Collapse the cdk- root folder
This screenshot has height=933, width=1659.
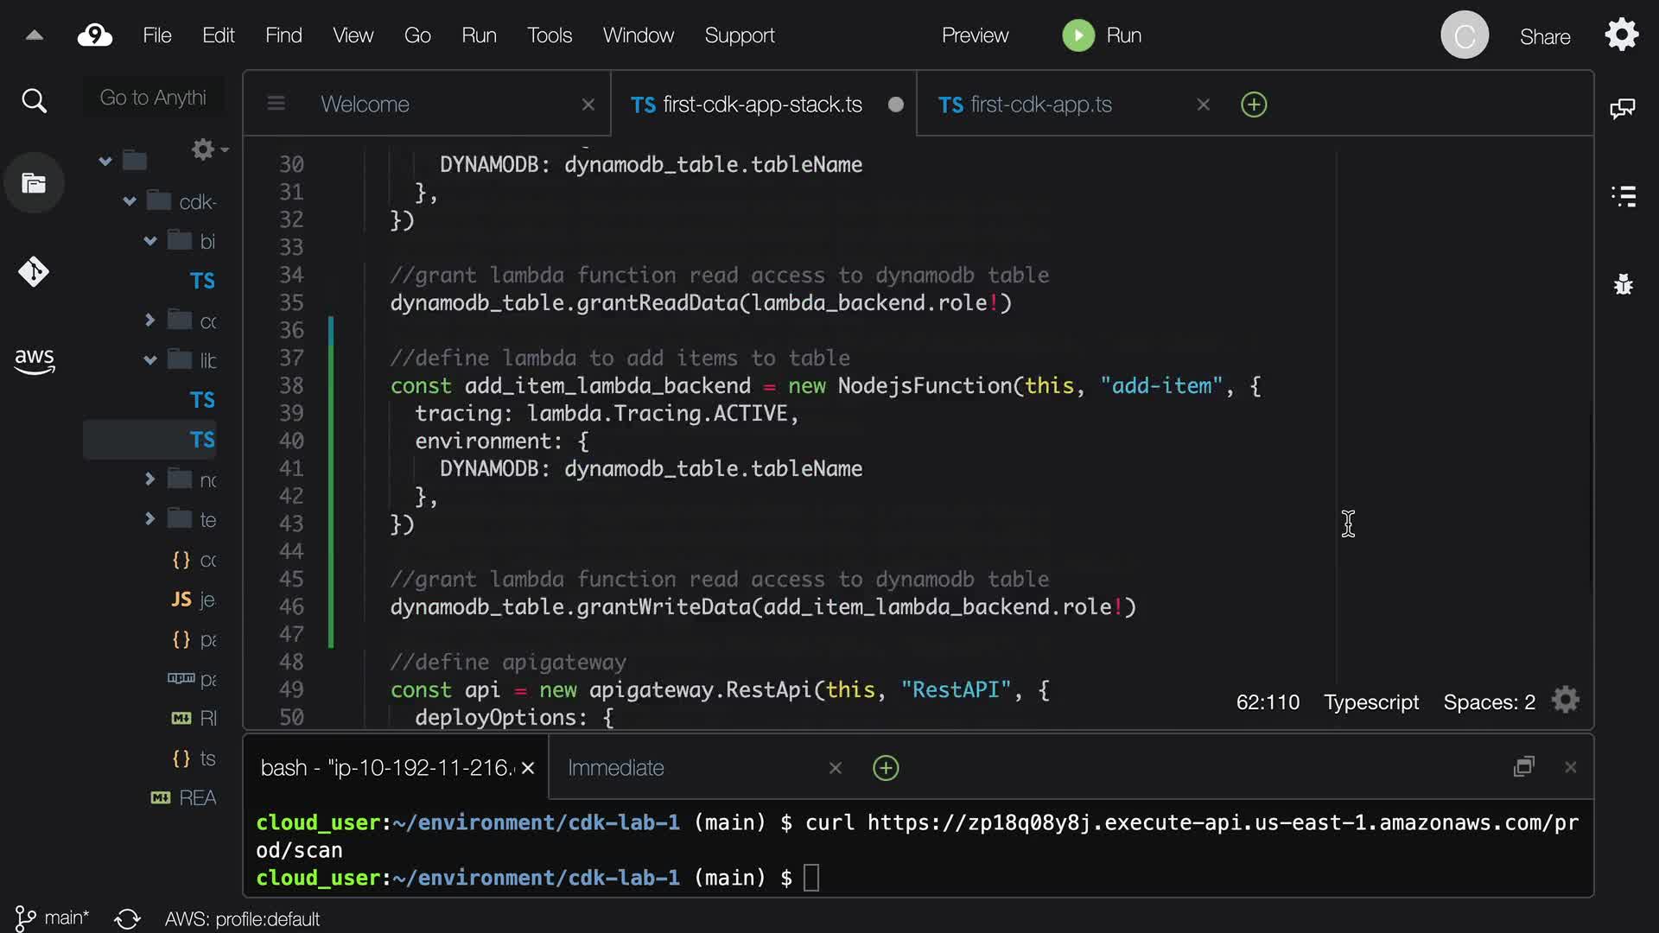[130, 201]
